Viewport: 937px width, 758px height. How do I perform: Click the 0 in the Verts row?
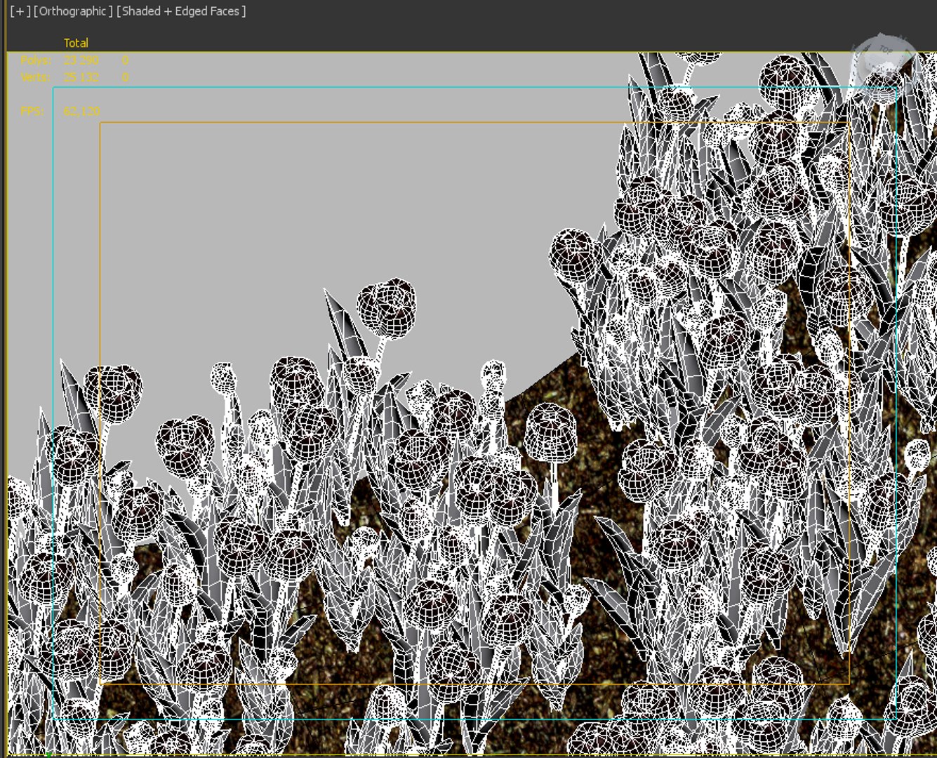click(125, 77)
